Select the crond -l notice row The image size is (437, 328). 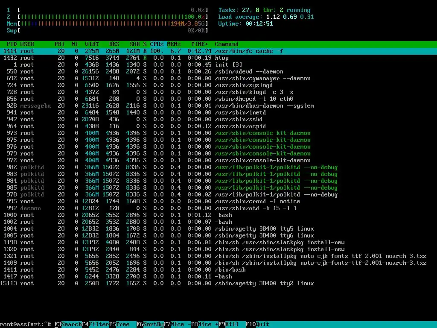tap(218, 202)
